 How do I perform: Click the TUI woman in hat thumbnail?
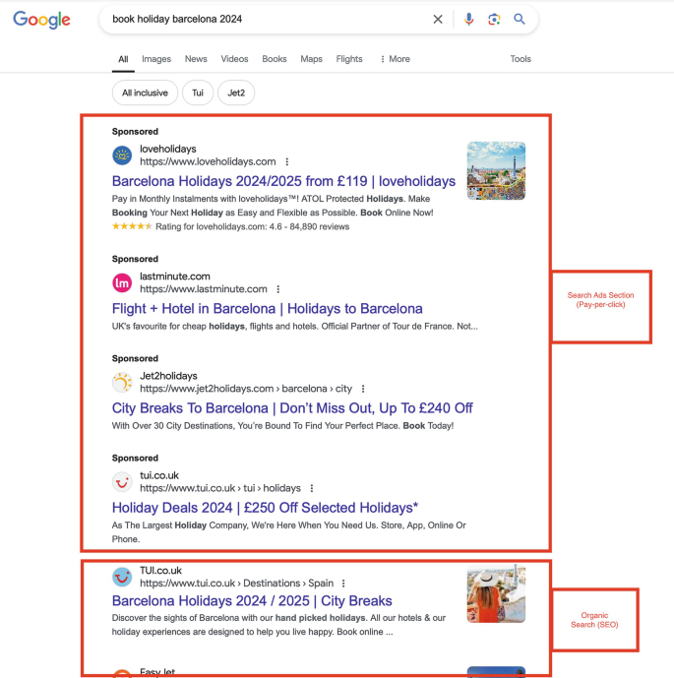pos(496,593)
